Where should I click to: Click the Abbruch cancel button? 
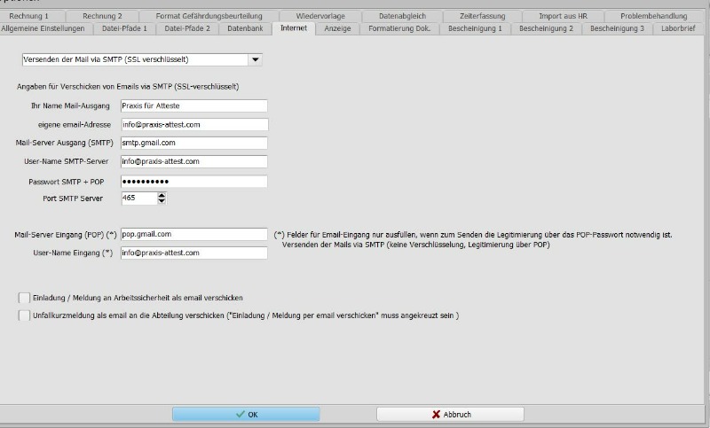pyautogui.click(x=450, y=414)
